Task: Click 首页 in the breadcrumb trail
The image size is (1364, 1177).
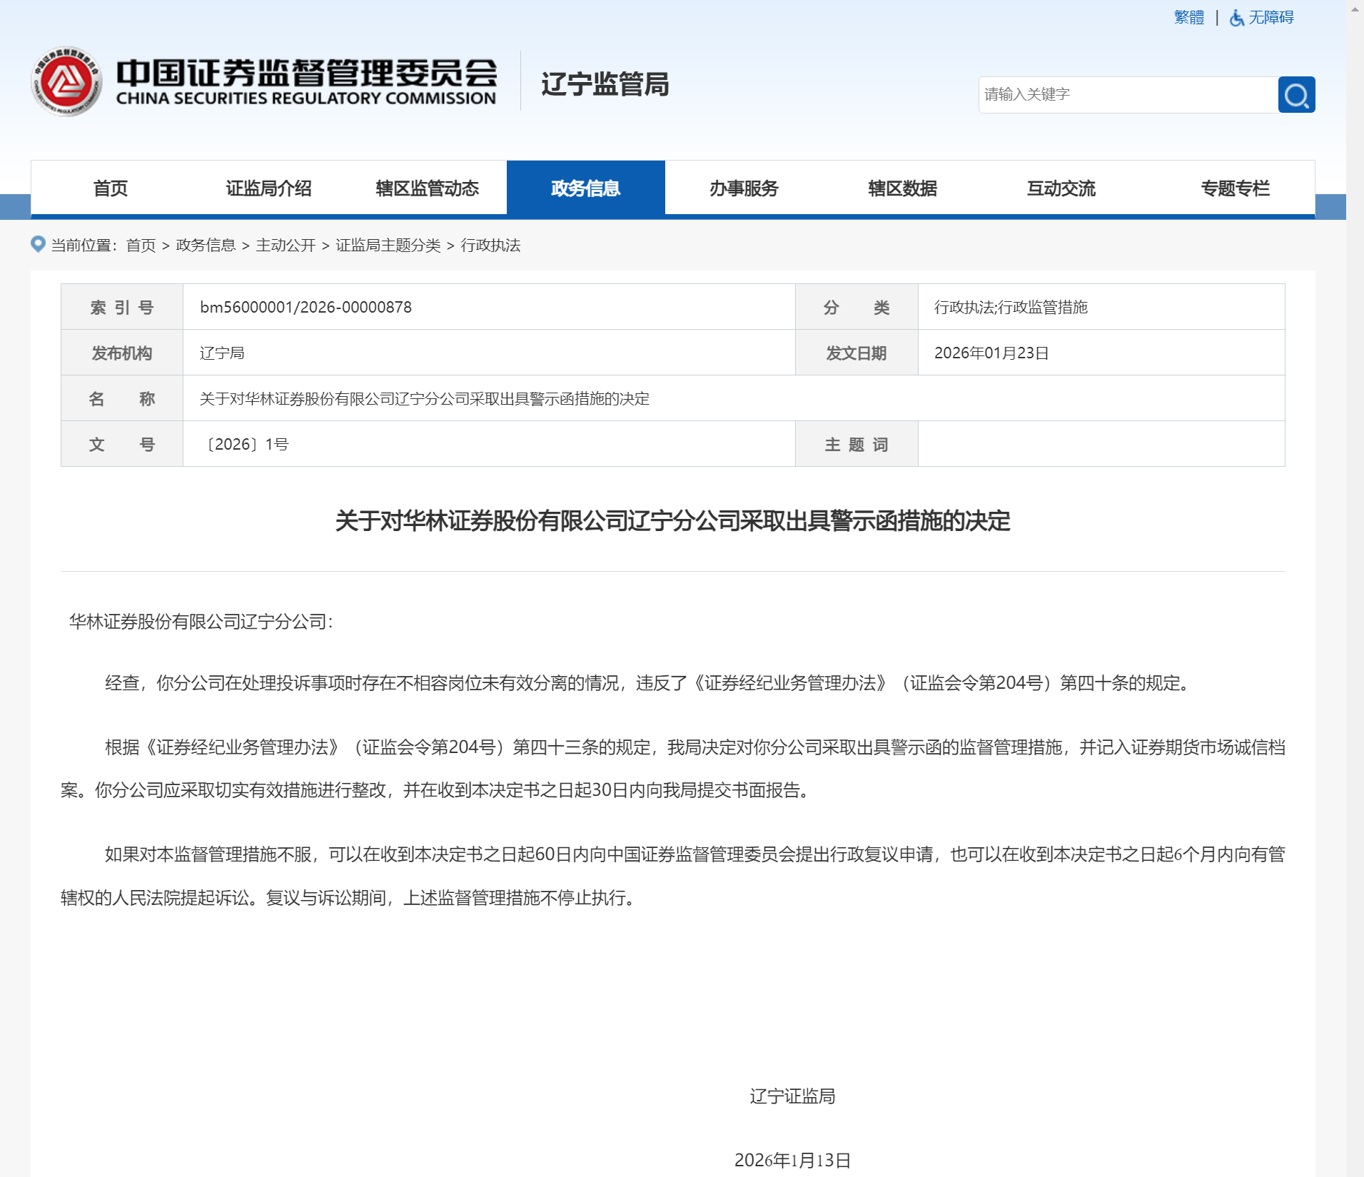Action: pyautogui.click(x=141, y=246)
